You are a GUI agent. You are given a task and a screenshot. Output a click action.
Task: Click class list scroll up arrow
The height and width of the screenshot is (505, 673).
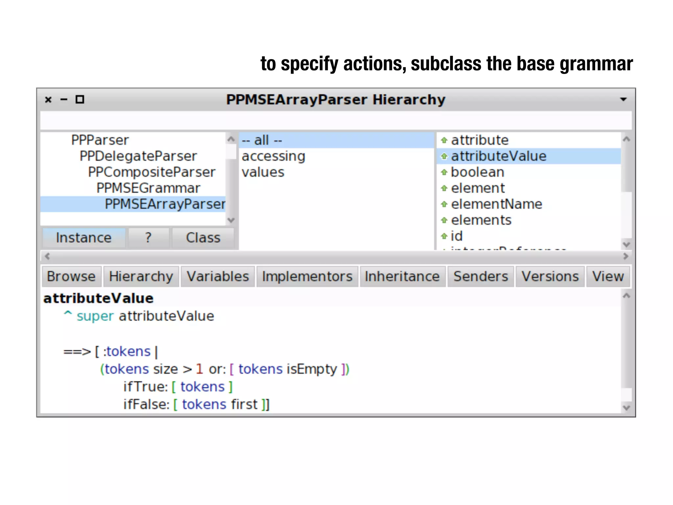[231, 139]
